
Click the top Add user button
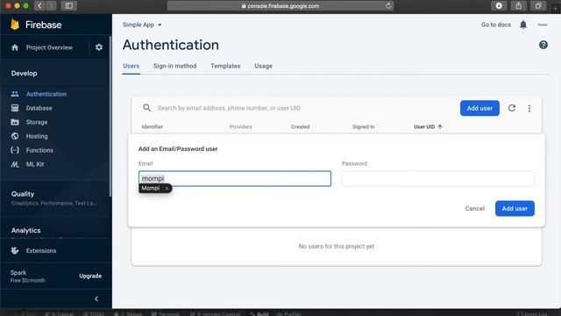(x=479, y=108)
